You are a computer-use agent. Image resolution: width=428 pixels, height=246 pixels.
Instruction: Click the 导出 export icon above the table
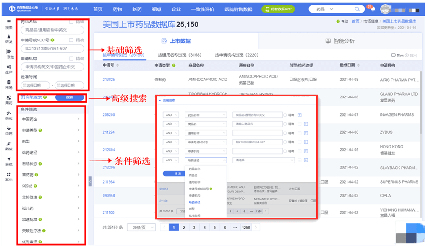pyautogui.click(x=407, y=55)
